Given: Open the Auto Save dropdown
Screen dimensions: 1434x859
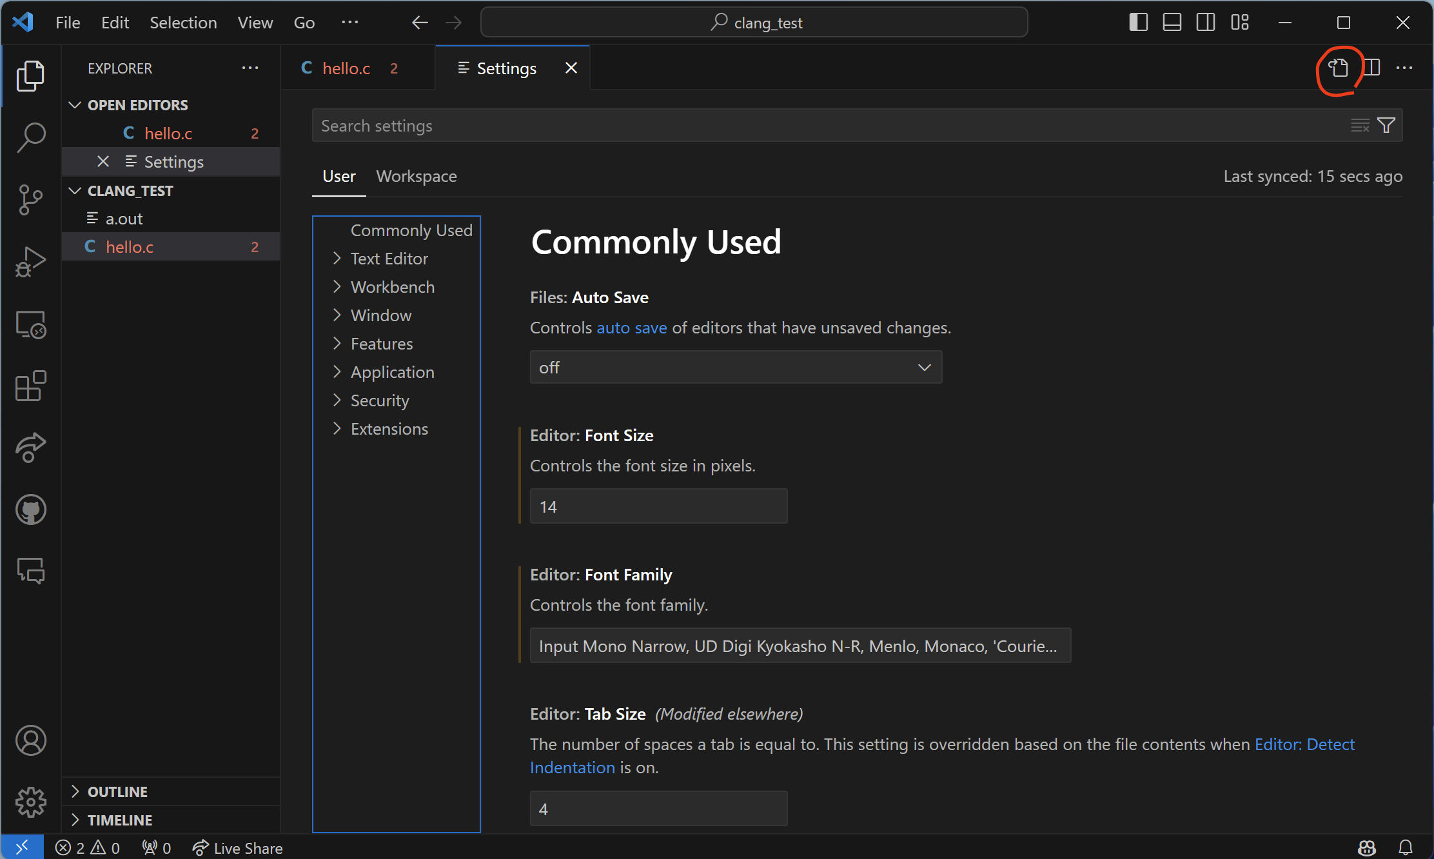Looking at the screenshot, I should pyautogui.click(x=735, y=368).
